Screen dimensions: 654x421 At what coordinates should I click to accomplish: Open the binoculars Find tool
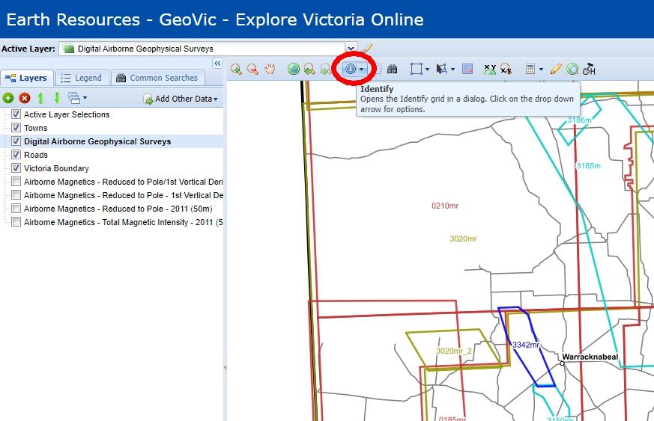pyautogui.click(x=392, y=70)
